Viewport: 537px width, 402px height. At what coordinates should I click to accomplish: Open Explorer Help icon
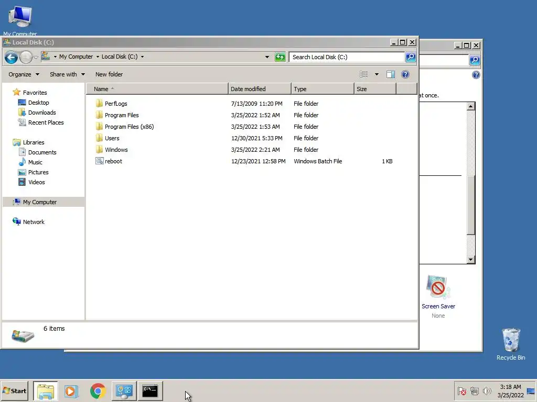coord(405,74)
